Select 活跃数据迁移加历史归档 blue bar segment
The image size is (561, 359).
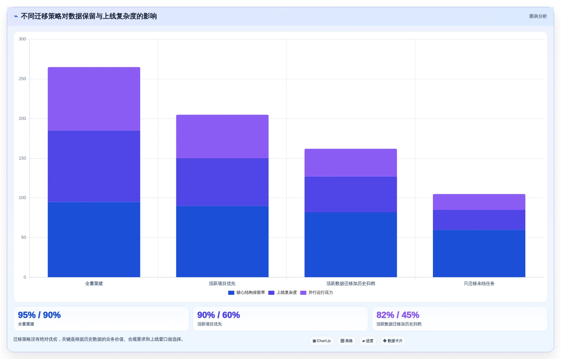[x=351, y=245]
